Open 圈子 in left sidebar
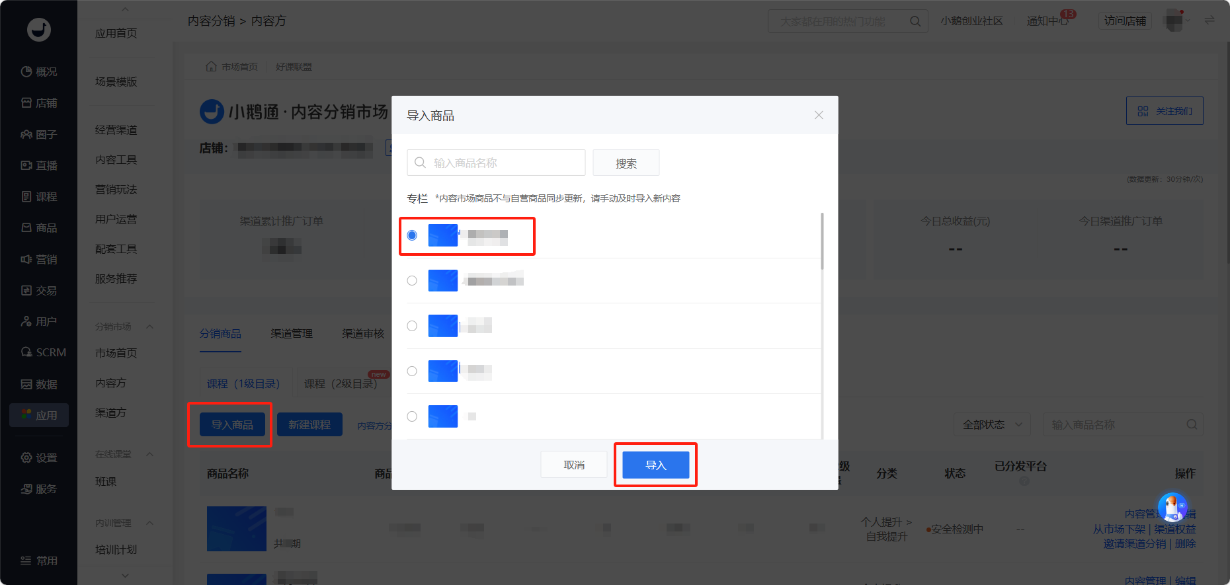1230x585 pixels. point(39,134)
